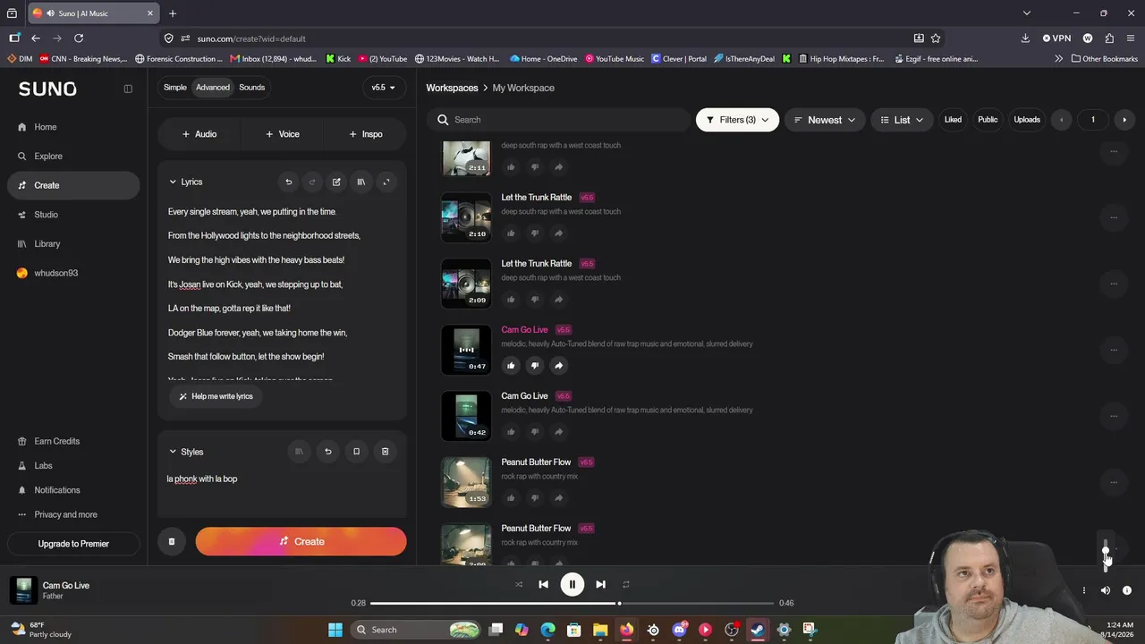Open player more-options menu

click(1083, 590)
